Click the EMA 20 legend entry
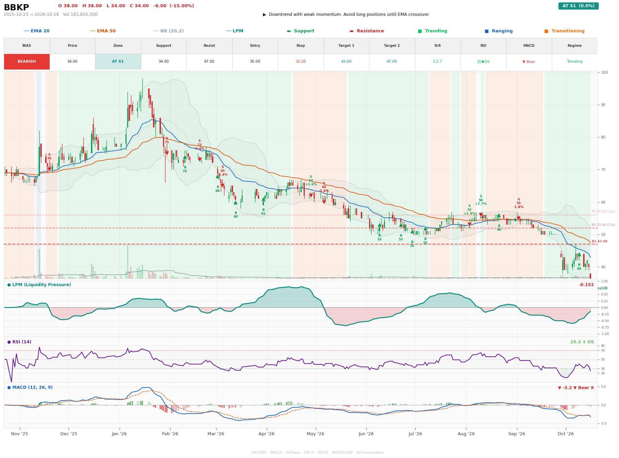This screenshot has width=619, height=458. tap(37, 31)
